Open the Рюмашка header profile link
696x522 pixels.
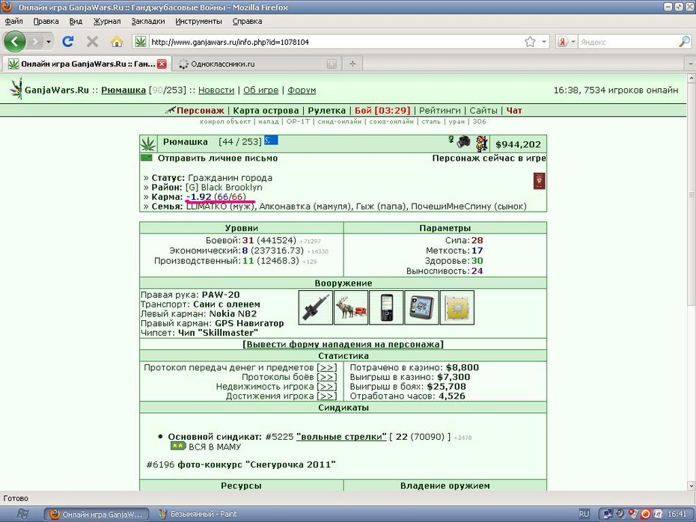click(123, 90)
